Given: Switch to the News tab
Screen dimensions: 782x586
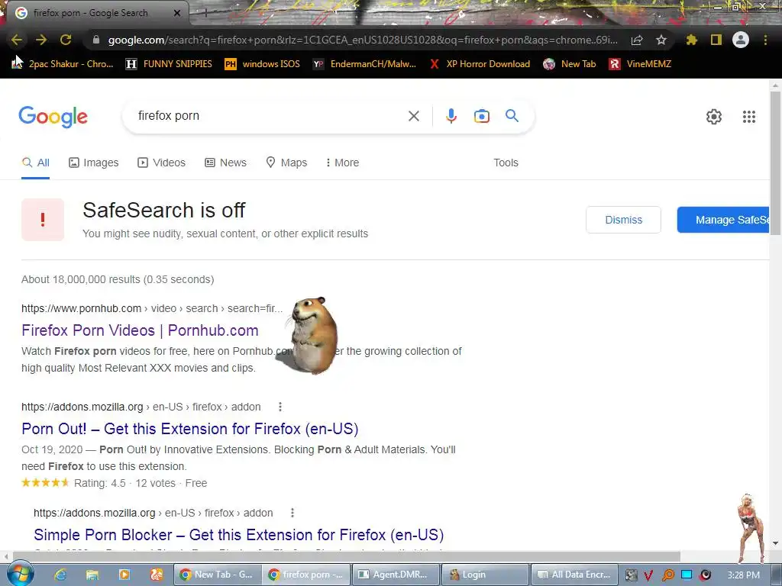Looking at the screenshot, I should coord(226,163).
